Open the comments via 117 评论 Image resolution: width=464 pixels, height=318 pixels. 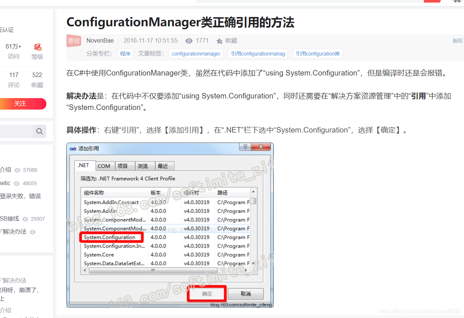(14, 80)
